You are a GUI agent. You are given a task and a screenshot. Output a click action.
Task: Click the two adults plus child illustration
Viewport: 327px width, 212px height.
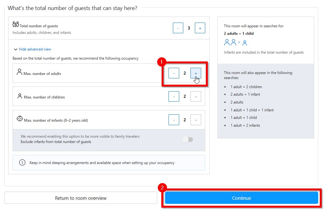pos(235,43)
